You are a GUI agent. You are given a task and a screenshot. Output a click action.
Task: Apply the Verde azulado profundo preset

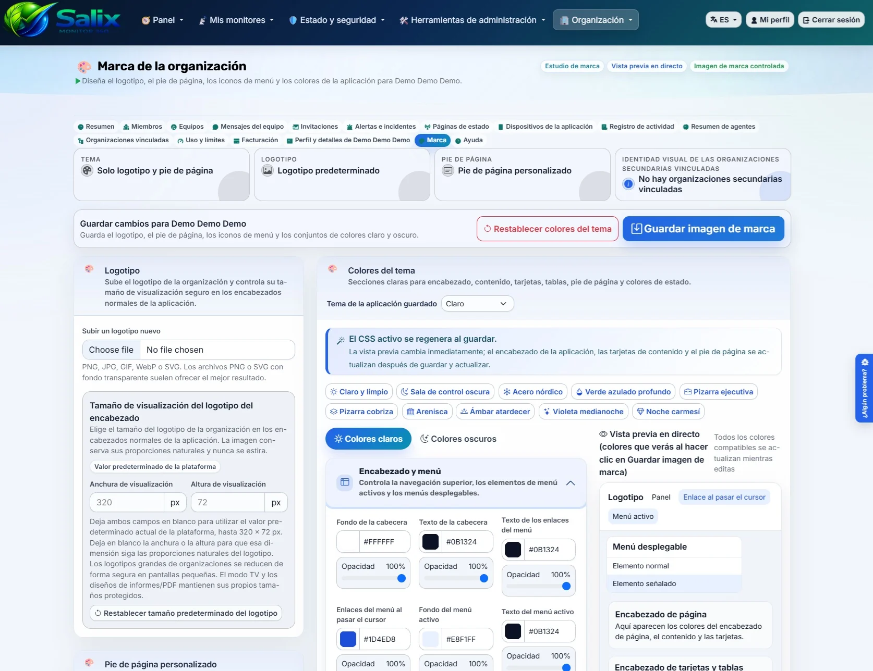pos(623,392)
